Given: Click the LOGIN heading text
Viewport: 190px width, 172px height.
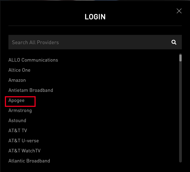Looking at the screenshot, I should point(95,17).
